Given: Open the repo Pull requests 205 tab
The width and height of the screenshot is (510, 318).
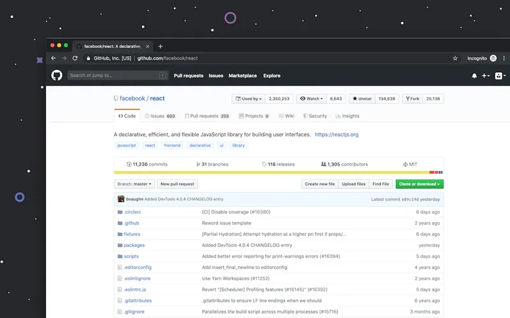Looking at the screenshot, I should [x=207, y=116].
